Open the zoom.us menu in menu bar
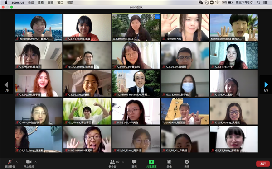This screenshot has height=169, width=272. click(18, 2)
